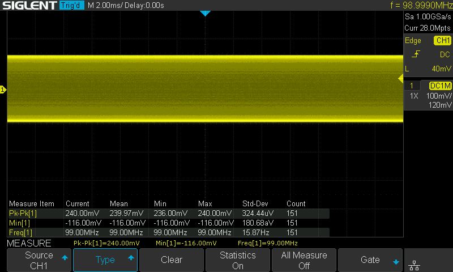Click the CH1 trigger source badge

pyautogui.click(x=442, y=40)
